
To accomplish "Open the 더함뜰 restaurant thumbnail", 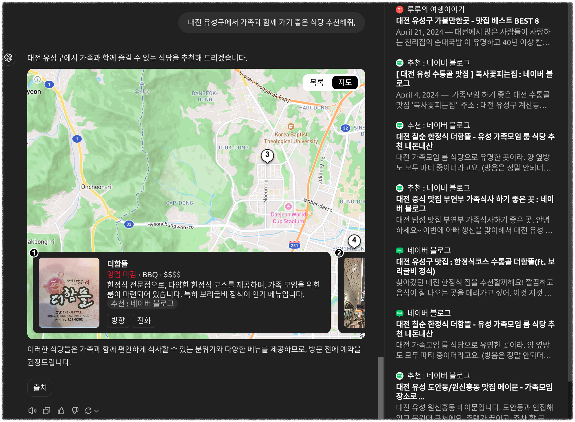I will pos(69,293).
